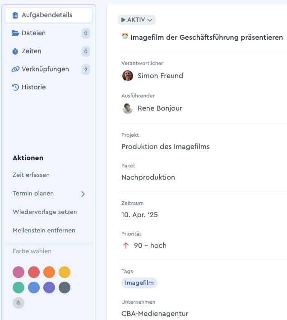Viewport: 287px width, 320px height.
Task: Pick the dark gray color swatch
Action: [x=65, y=288]
